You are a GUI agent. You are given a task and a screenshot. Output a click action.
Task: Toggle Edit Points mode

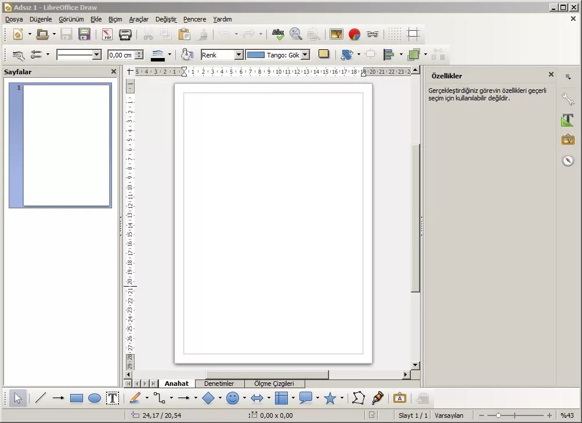coord(359,398)
